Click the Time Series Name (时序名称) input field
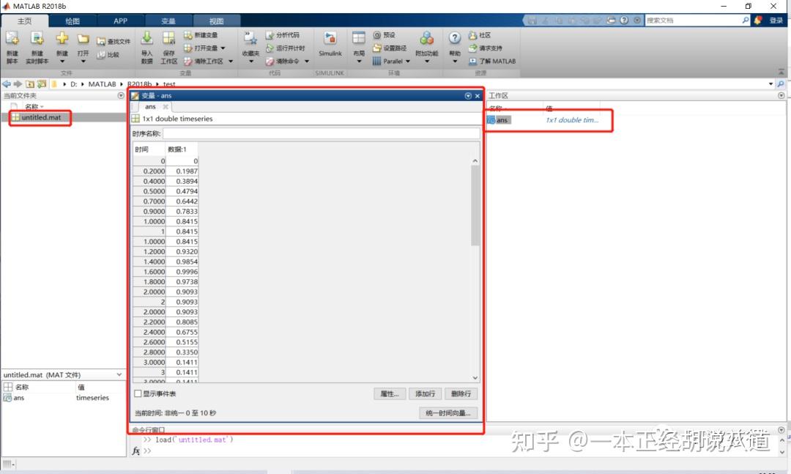 [322, 133]
